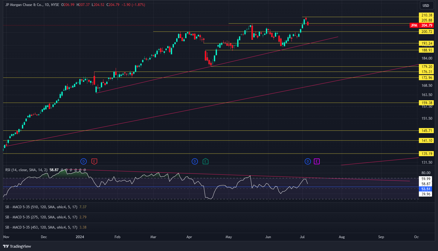This screenshot has width=438, height=251.
Task: Click the 145.71 price level label
Action: (x=426, y=130)
